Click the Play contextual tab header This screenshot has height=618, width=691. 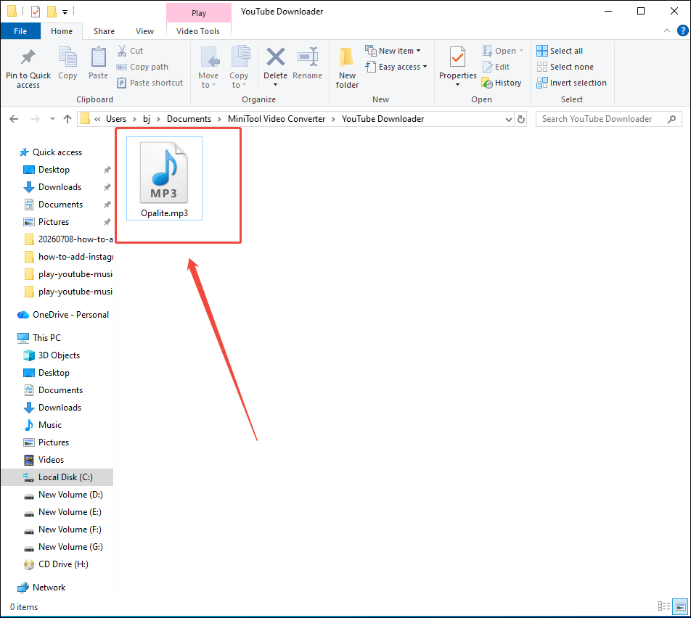point(199,13)
